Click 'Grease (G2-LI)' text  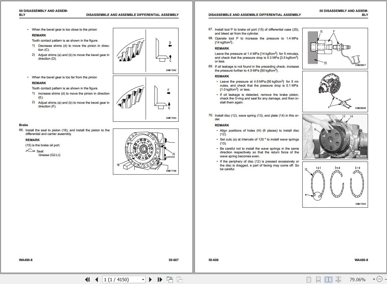pyautogui.click(x=49, y=155)
